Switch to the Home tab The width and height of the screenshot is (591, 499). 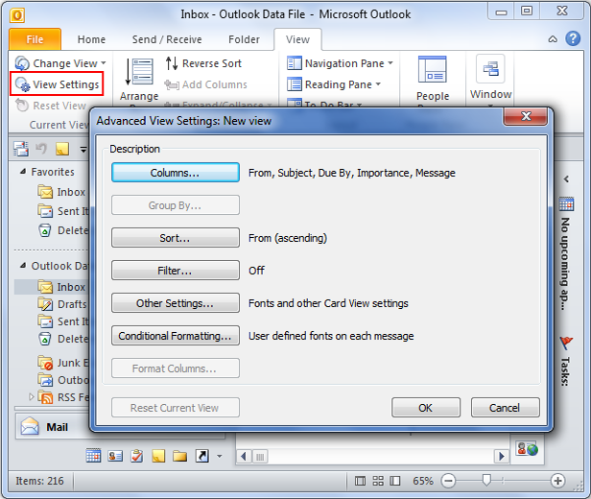pos(91,39)
